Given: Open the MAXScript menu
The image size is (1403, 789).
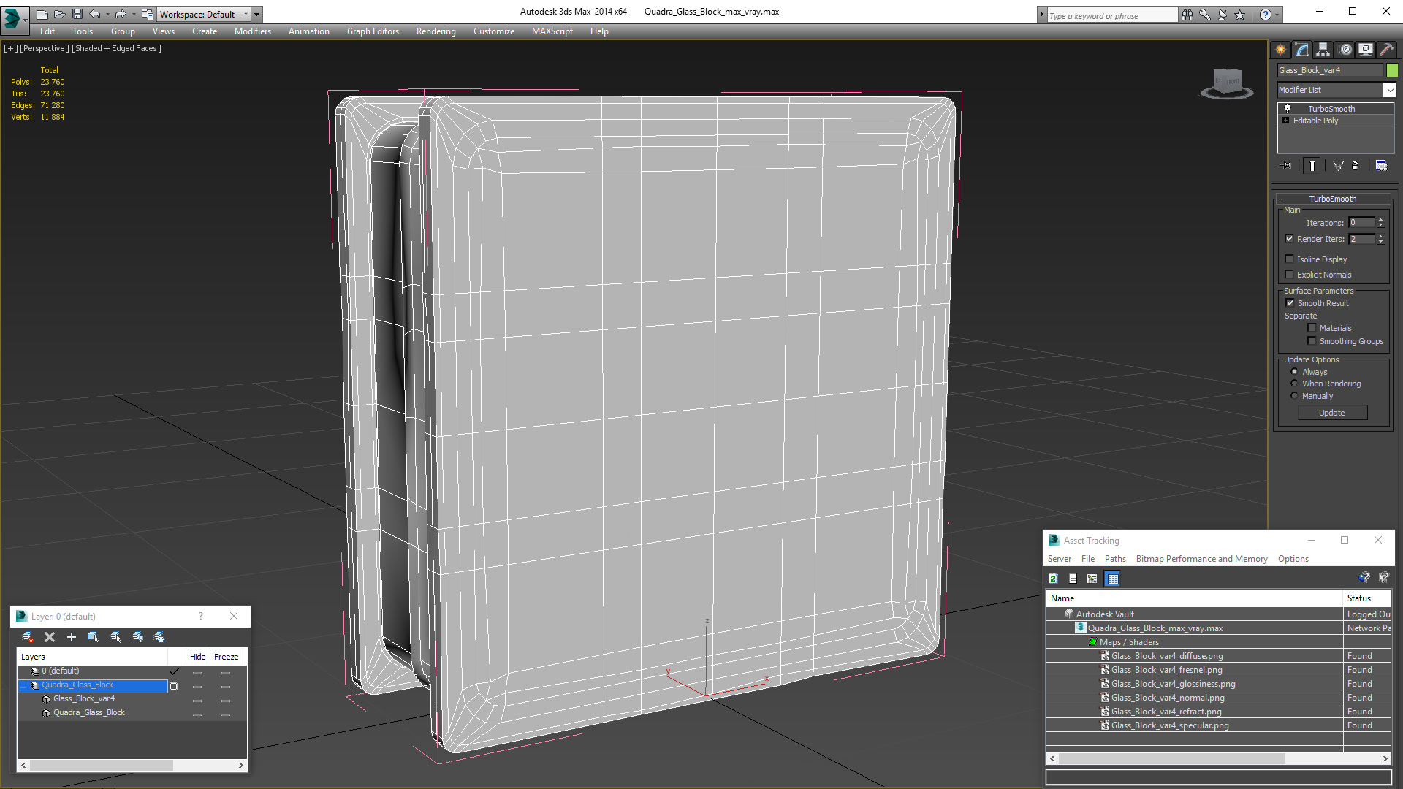Looking at the screenshot, I should 552,31.
